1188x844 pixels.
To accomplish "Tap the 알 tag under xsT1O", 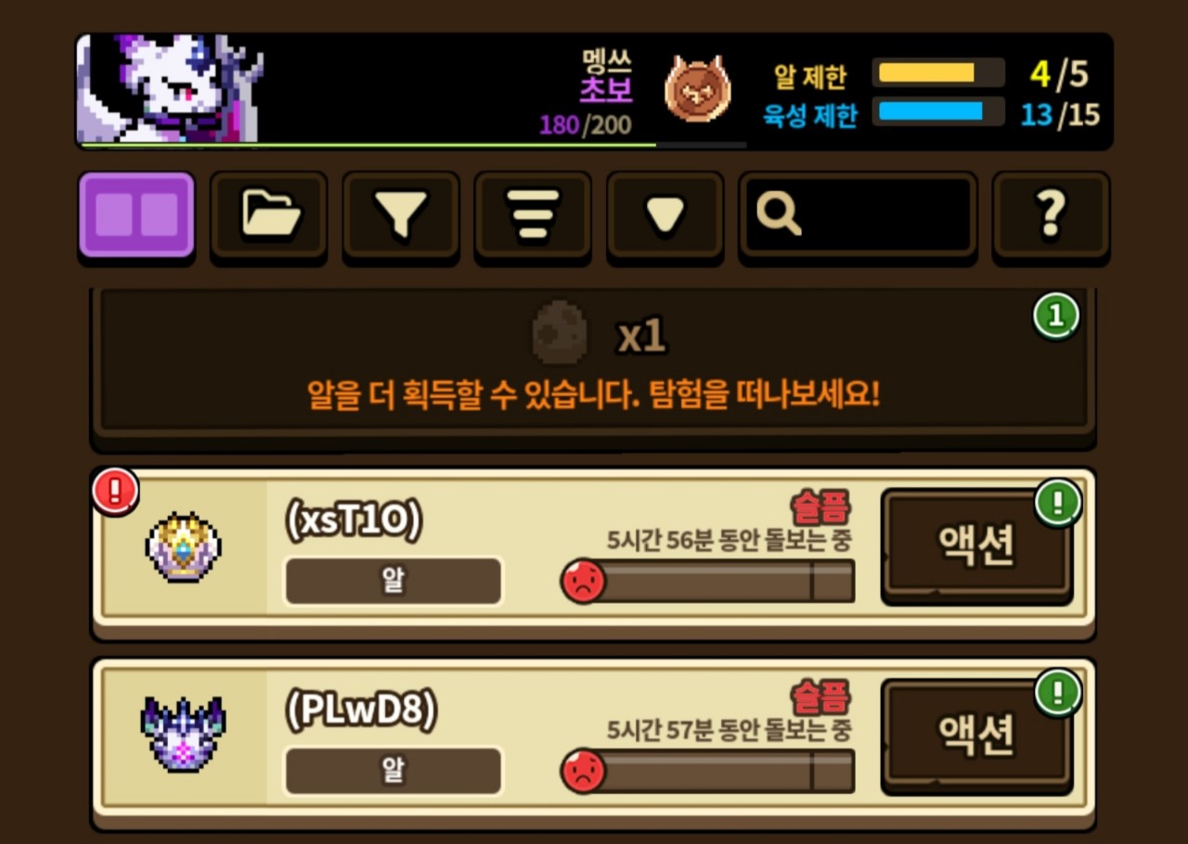I will (x=394, y=582).
